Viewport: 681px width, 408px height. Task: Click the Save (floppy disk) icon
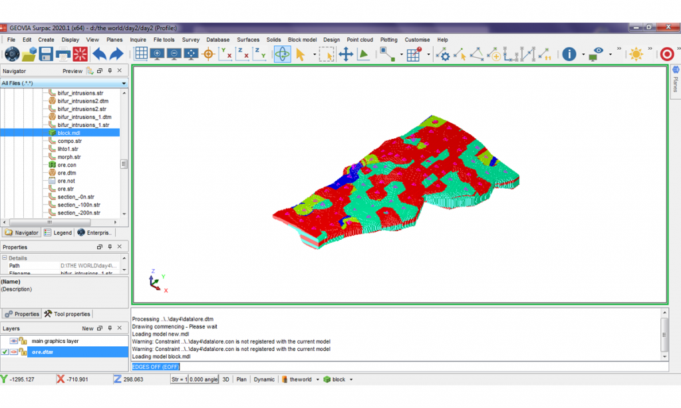47,54
